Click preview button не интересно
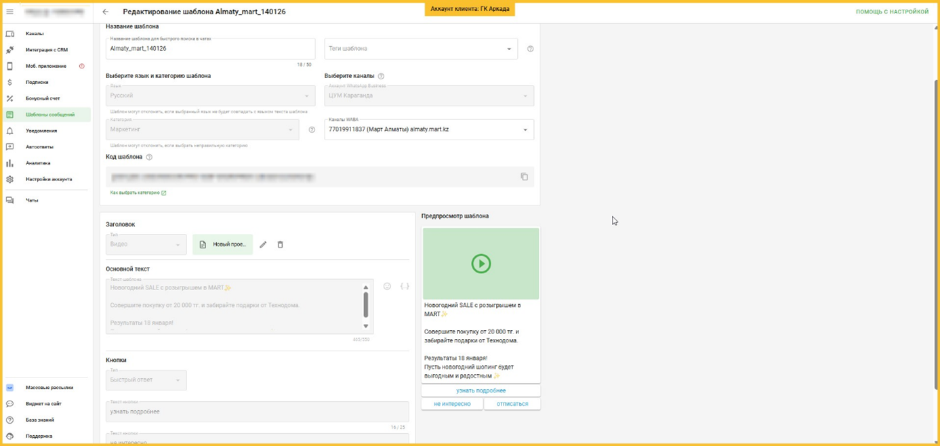Screen dimensions: 940x446 452,404
